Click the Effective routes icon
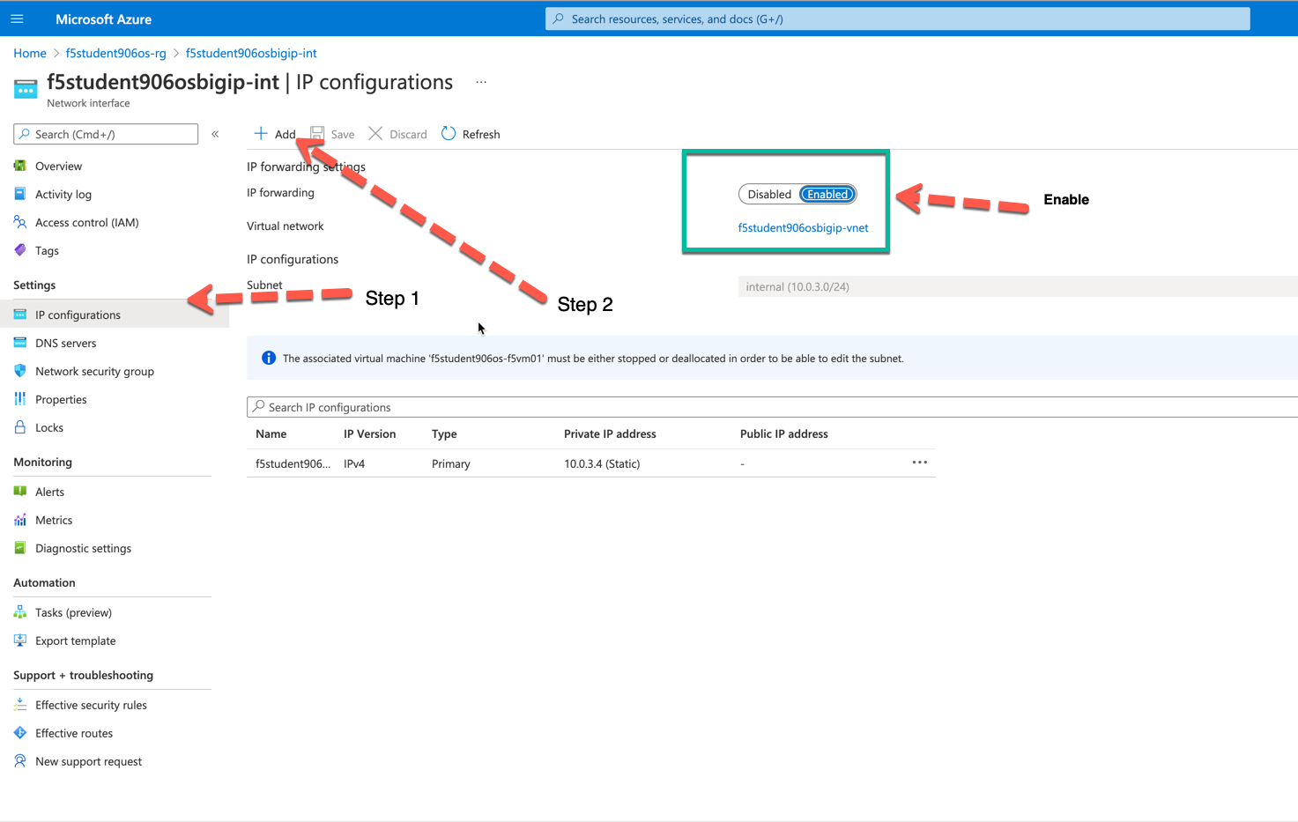The width and height of the screenshot is (1298, 822). click(x=20, y=733)
